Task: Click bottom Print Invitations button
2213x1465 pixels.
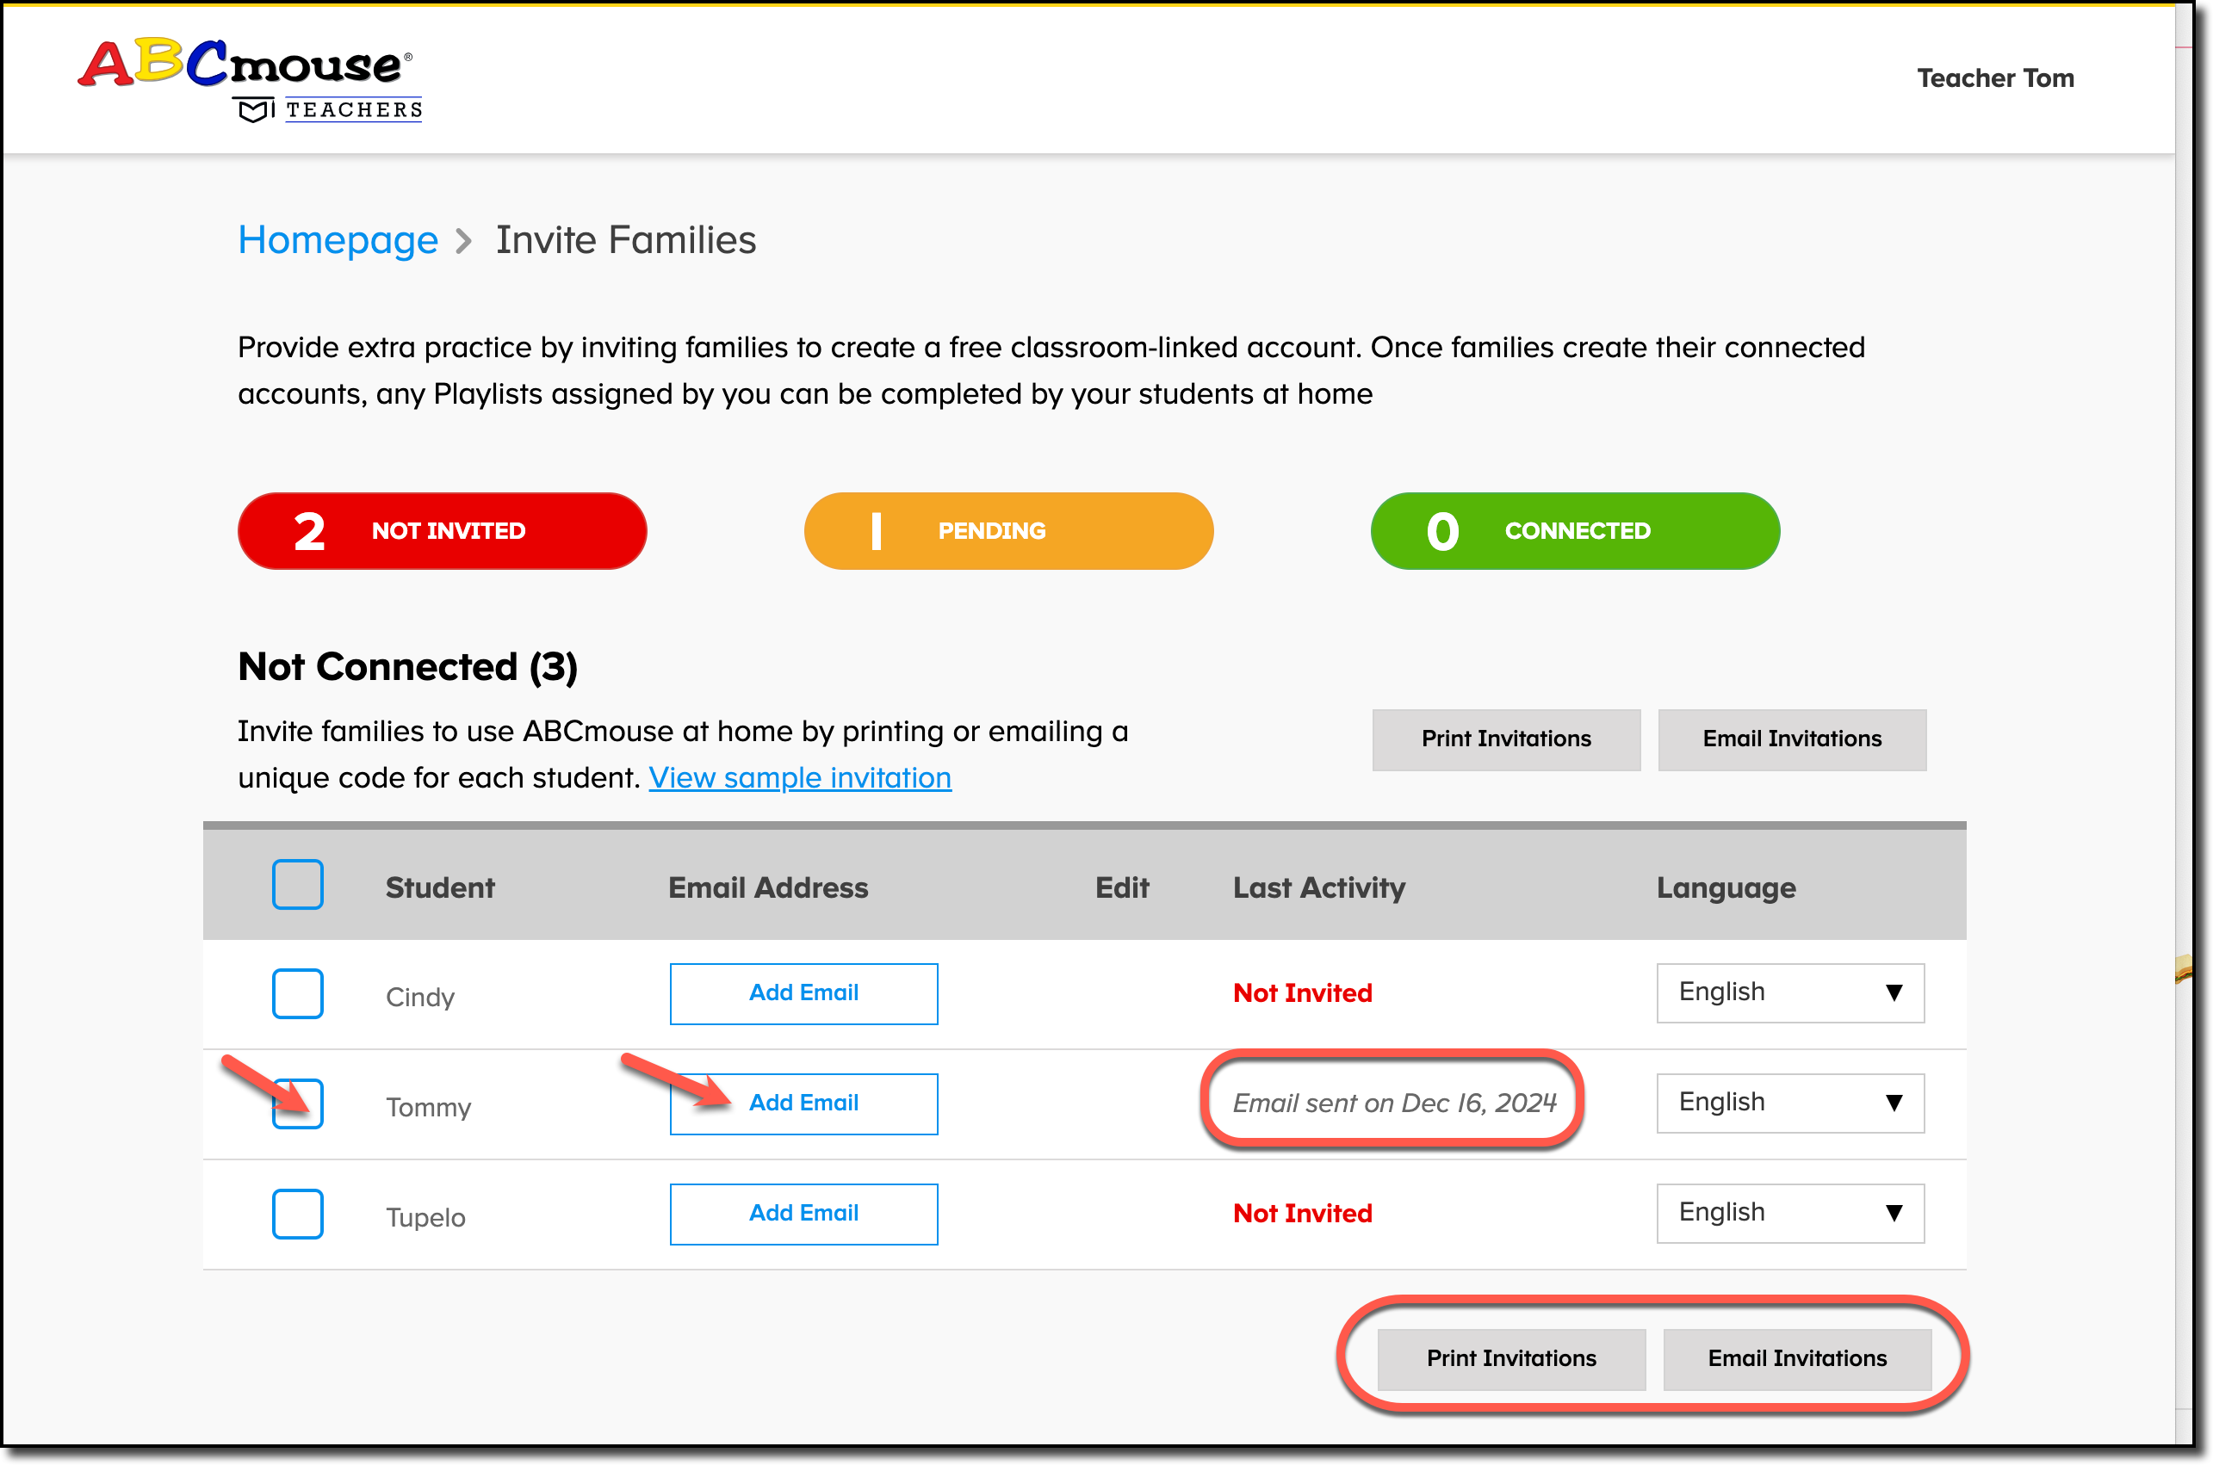Action: coord(1511,1358)
